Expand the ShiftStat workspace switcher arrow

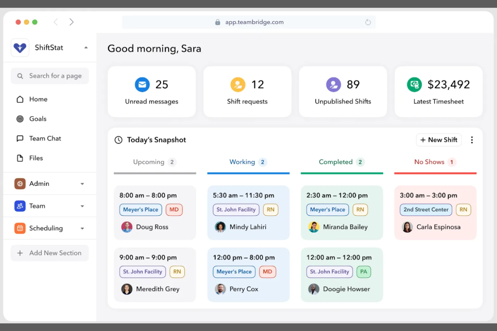click(x=86, y=48)
